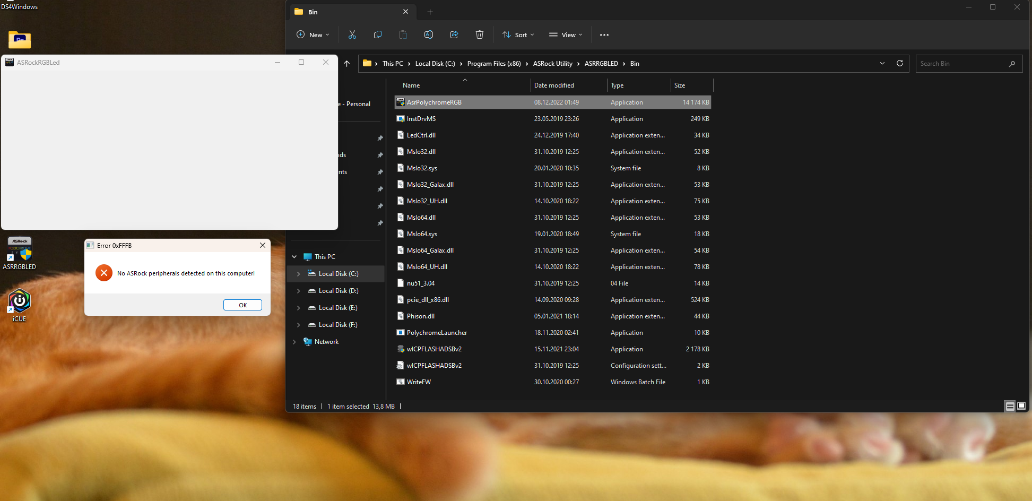Select the MsIo32_Galax.dll file row

pos(553,184)
